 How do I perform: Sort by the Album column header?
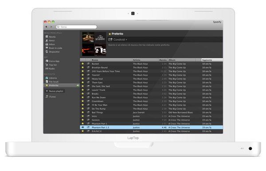tap(181, 60)
